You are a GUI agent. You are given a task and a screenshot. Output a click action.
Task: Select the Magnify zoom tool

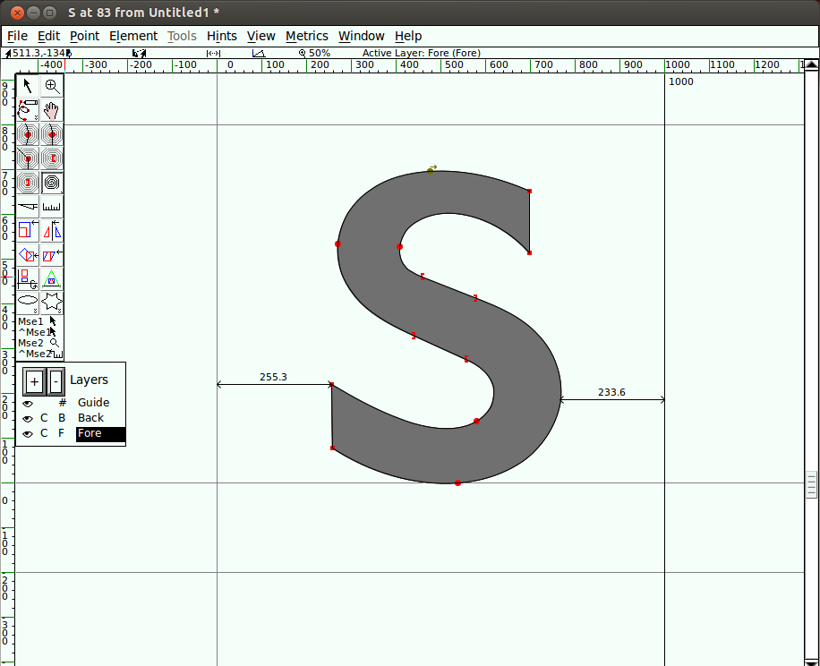[x=52, y=86]
